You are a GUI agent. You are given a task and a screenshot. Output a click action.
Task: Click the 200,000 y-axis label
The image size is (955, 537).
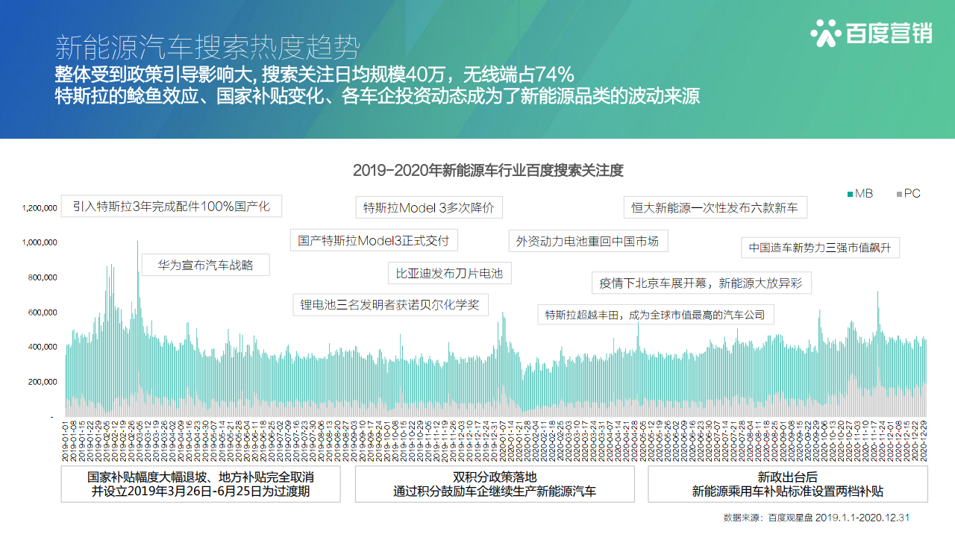(43, 381)
